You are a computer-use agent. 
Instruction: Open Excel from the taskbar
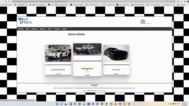[x=102, y=104]
